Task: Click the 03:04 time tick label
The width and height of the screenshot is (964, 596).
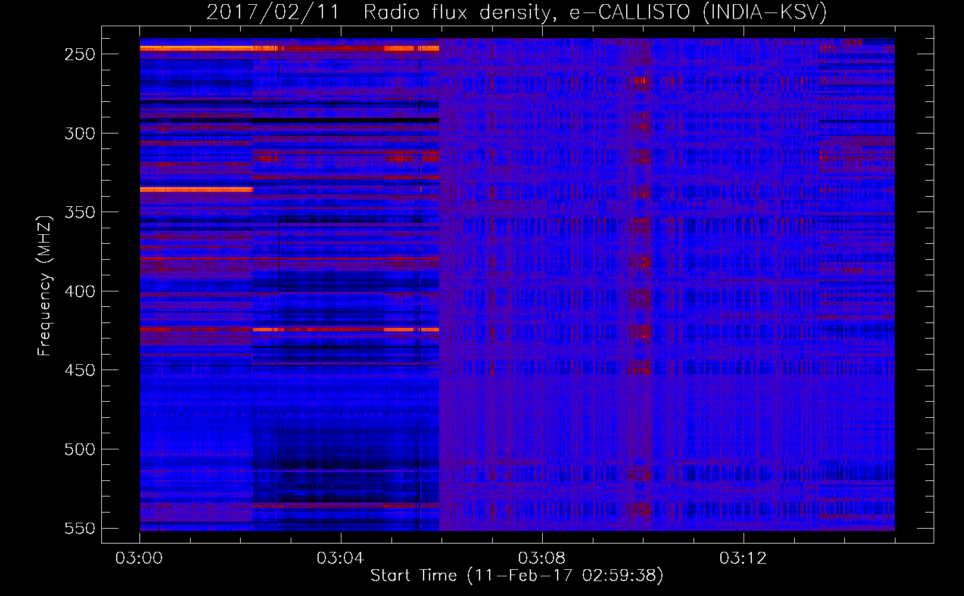Action: coord(340,558)
